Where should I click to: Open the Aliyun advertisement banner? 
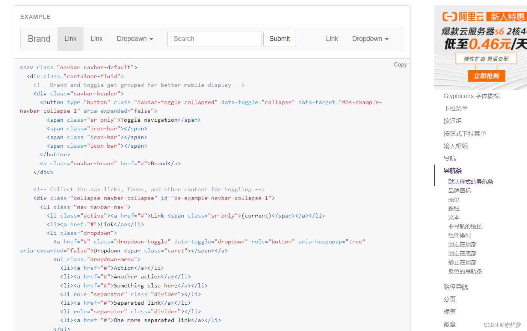pyautogui.click(x=481, y=38)
